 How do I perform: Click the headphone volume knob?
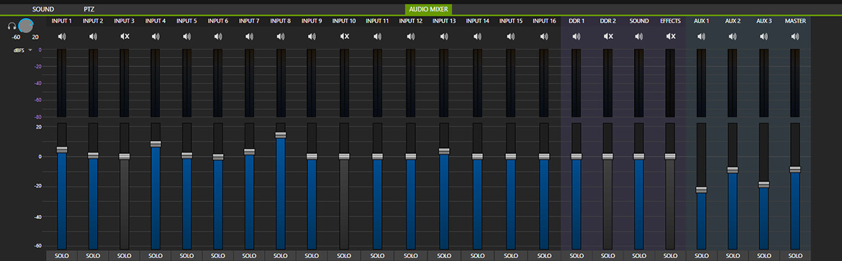click(26, 25)
